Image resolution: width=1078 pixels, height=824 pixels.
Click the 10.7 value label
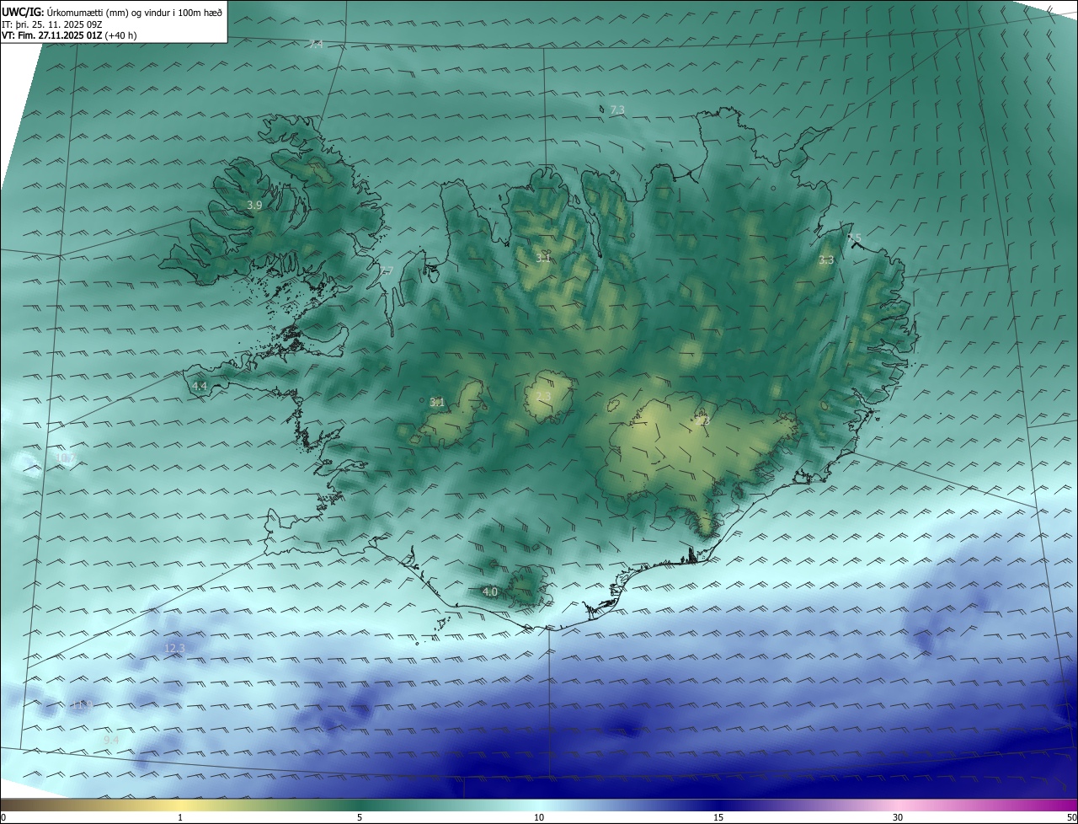tap(65, 459)
